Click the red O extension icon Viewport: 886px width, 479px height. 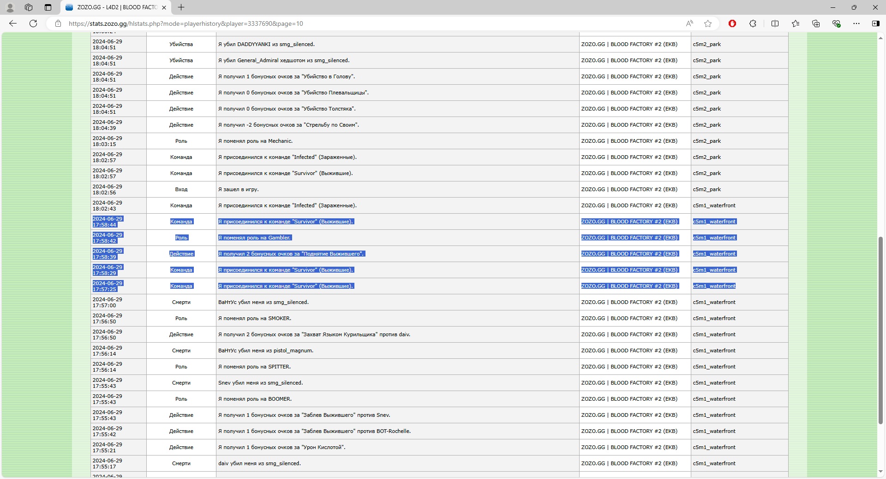[732, 23]
